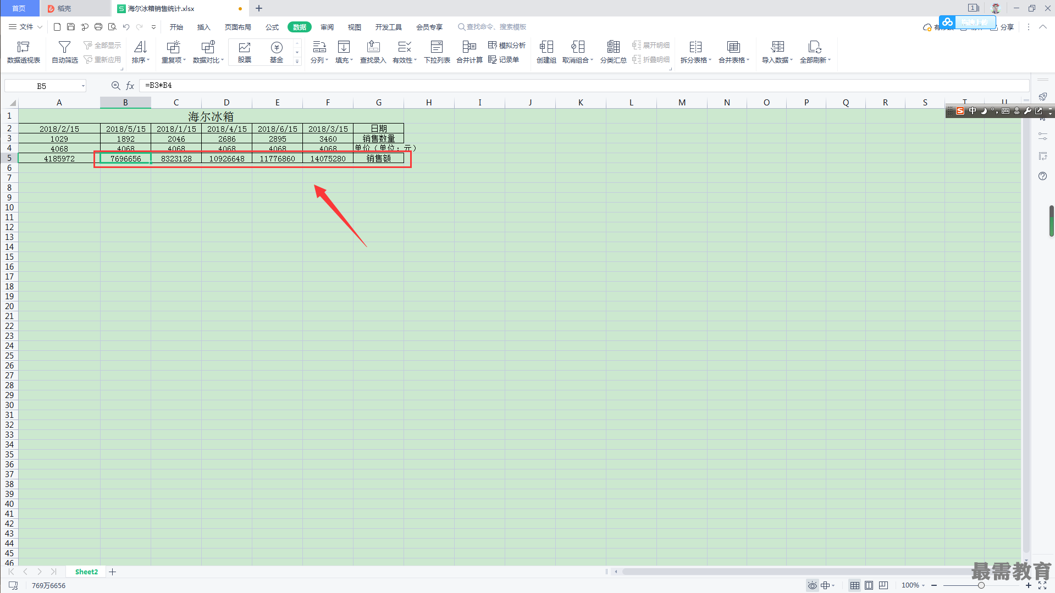Switch to the 首页 home tab
This screenshot has width=1055, height=593.
(19, 8)
